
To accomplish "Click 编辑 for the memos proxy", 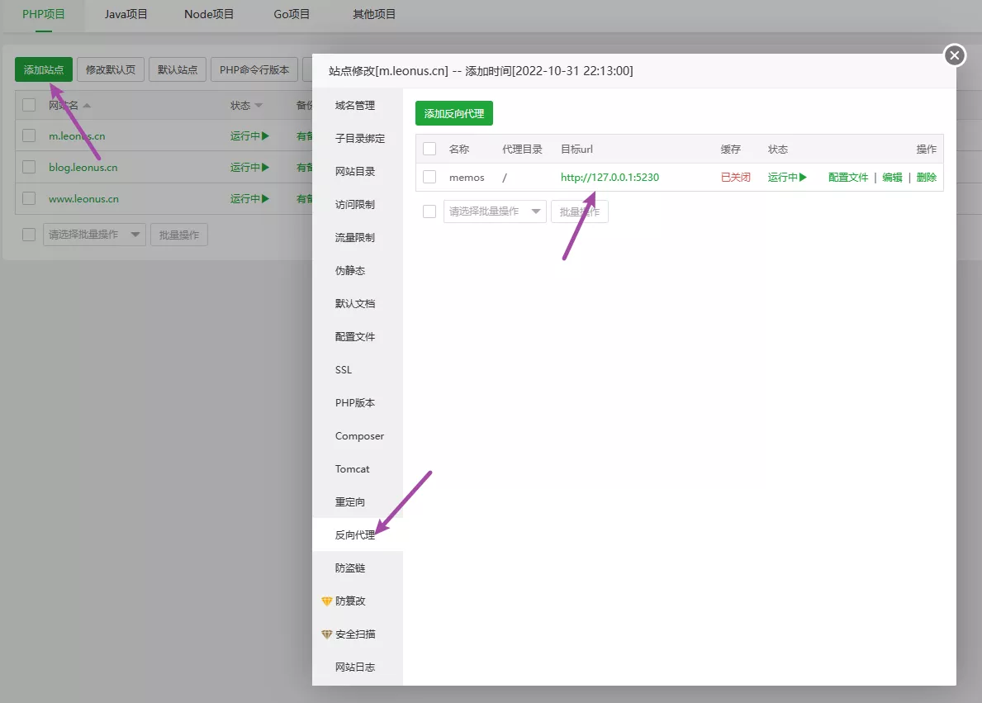I will coord(892,178).
